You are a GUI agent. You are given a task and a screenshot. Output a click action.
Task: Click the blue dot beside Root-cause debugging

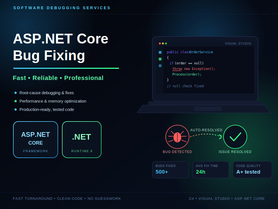(x=16, y=93)
